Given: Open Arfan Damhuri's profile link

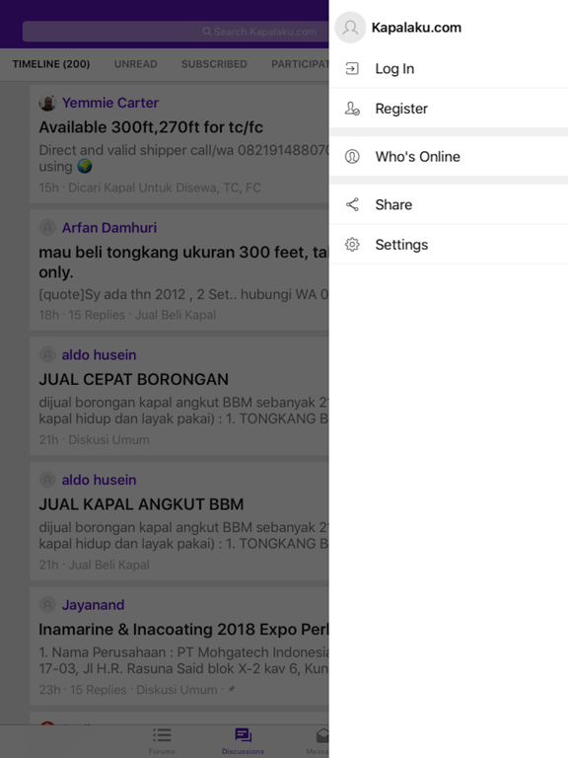Looking at the screenshot, I should tap(109, 227).
